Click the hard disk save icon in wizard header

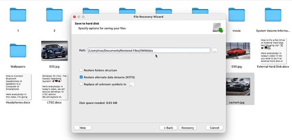point(218,27)
